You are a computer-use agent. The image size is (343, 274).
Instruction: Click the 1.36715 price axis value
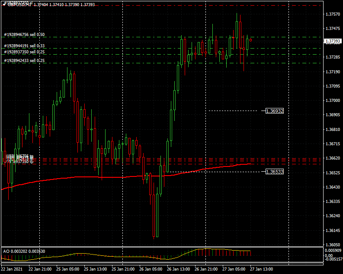tap(333, 144)
